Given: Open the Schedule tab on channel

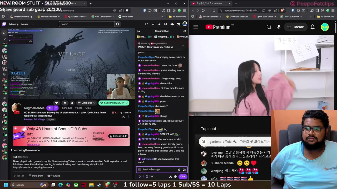Looking at the screenshot, I should [x=67, y=108].
